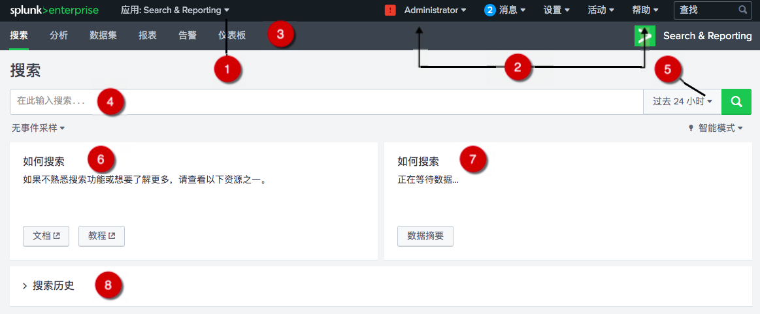This screenshot has height=314, width=760.
Task: Click the 数据摘要 button
Action: click(425, 236)
